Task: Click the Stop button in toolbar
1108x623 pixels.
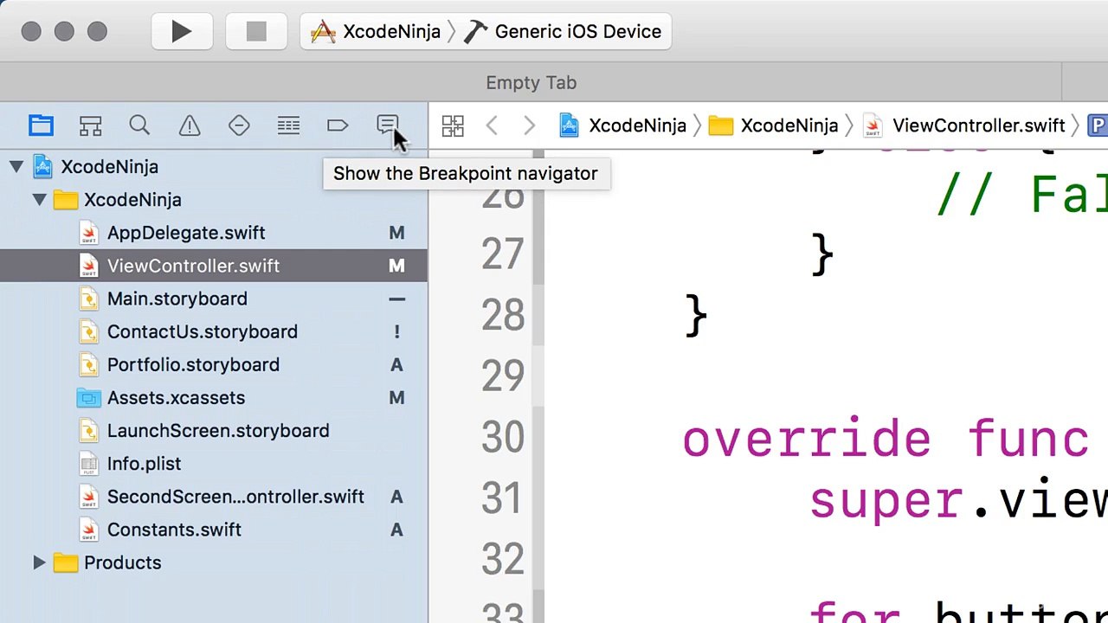Action: [x=256, y=32]
